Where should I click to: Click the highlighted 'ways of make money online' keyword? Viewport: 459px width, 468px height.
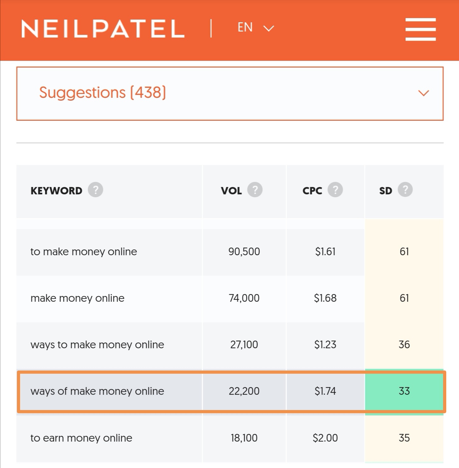tap(97, 391)
